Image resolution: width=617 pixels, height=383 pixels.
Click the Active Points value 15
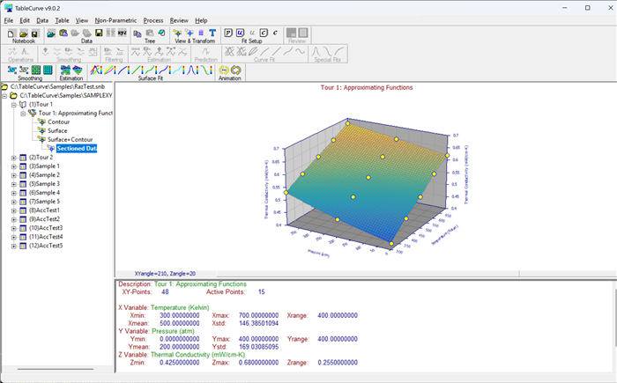pyautogui.click(x=261, y=291)
